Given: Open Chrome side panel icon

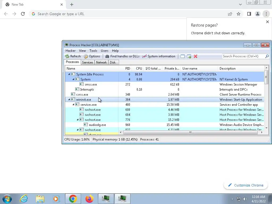Looking at the screenshot, I should (249, 14).
